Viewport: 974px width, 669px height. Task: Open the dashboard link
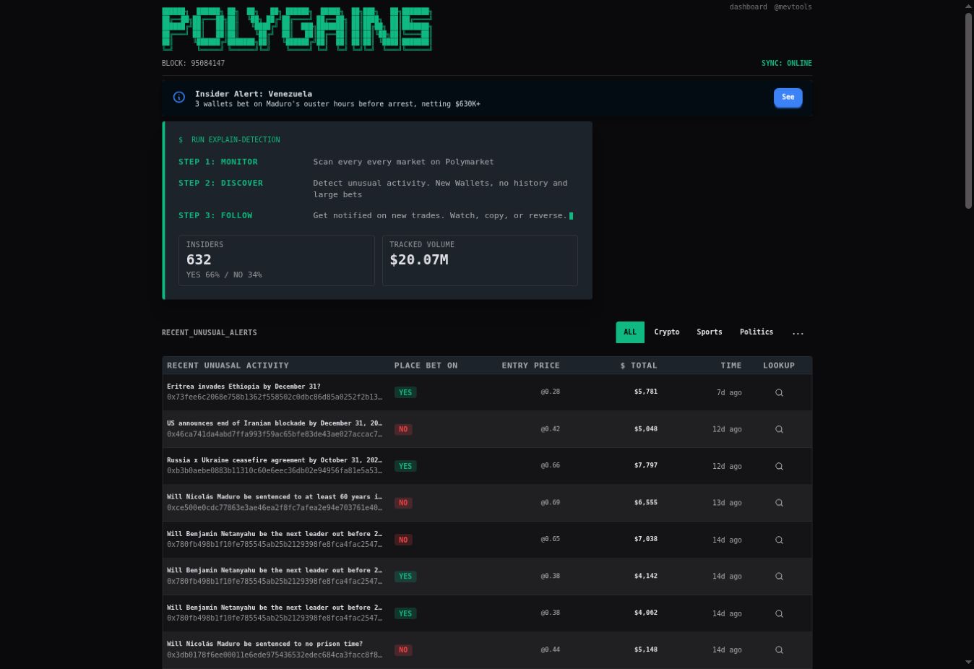(749, 7)
